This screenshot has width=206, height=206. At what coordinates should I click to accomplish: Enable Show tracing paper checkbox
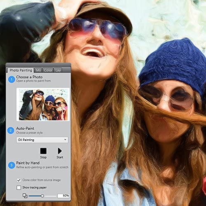click(19, 187)
